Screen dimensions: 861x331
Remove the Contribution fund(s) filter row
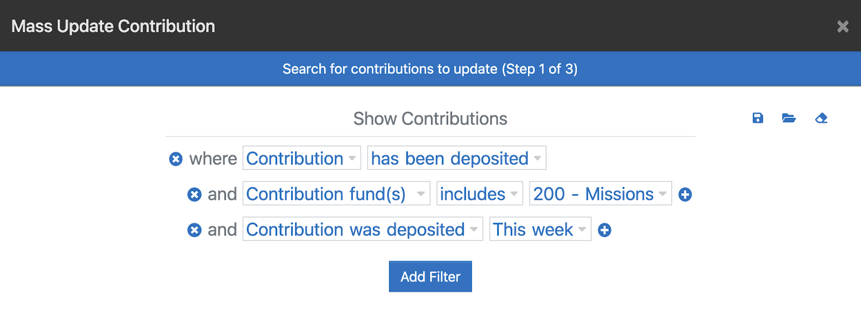point(194,194)
